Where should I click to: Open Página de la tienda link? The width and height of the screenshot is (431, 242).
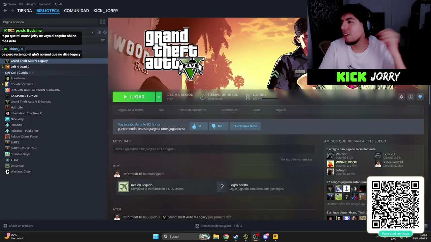click(x=130, y=110)
